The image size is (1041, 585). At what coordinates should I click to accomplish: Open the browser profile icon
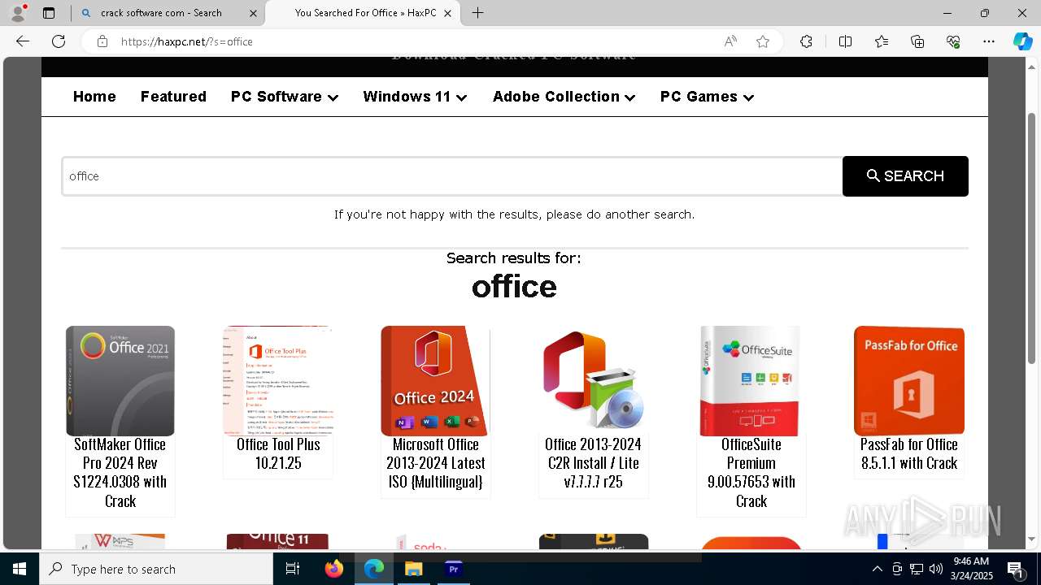[18, 13]
